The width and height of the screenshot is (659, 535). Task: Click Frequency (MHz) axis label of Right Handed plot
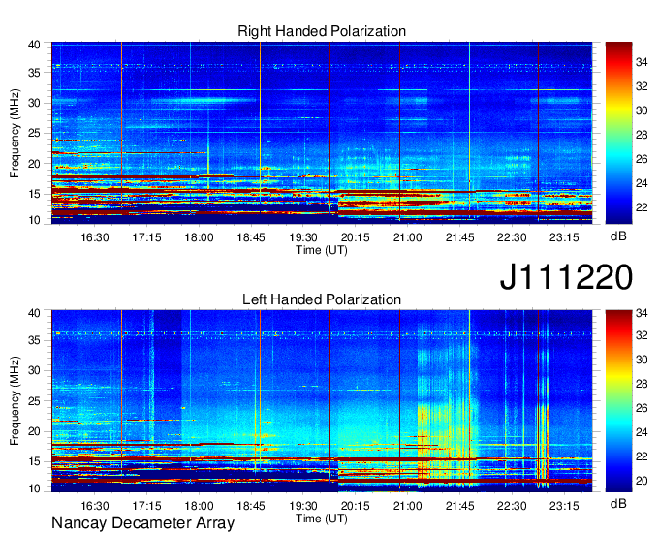click(x=15, y=133)
